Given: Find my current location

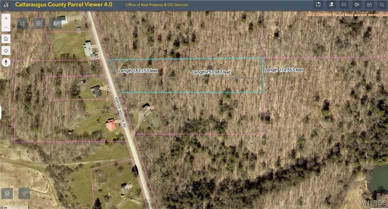Looking at the screenshot, I should [6, 51].
